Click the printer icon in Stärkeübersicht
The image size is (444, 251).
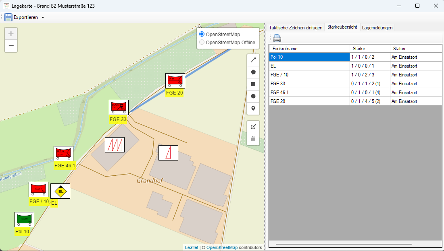click(277, 39)
